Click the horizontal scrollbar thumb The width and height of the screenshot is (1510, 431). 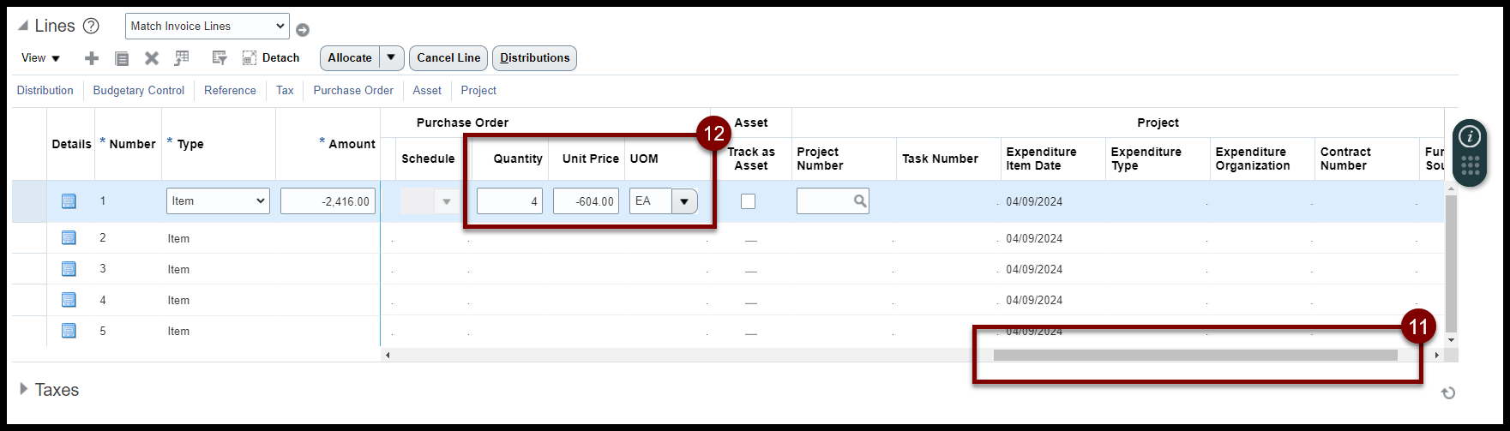(x=1195, y=355)
